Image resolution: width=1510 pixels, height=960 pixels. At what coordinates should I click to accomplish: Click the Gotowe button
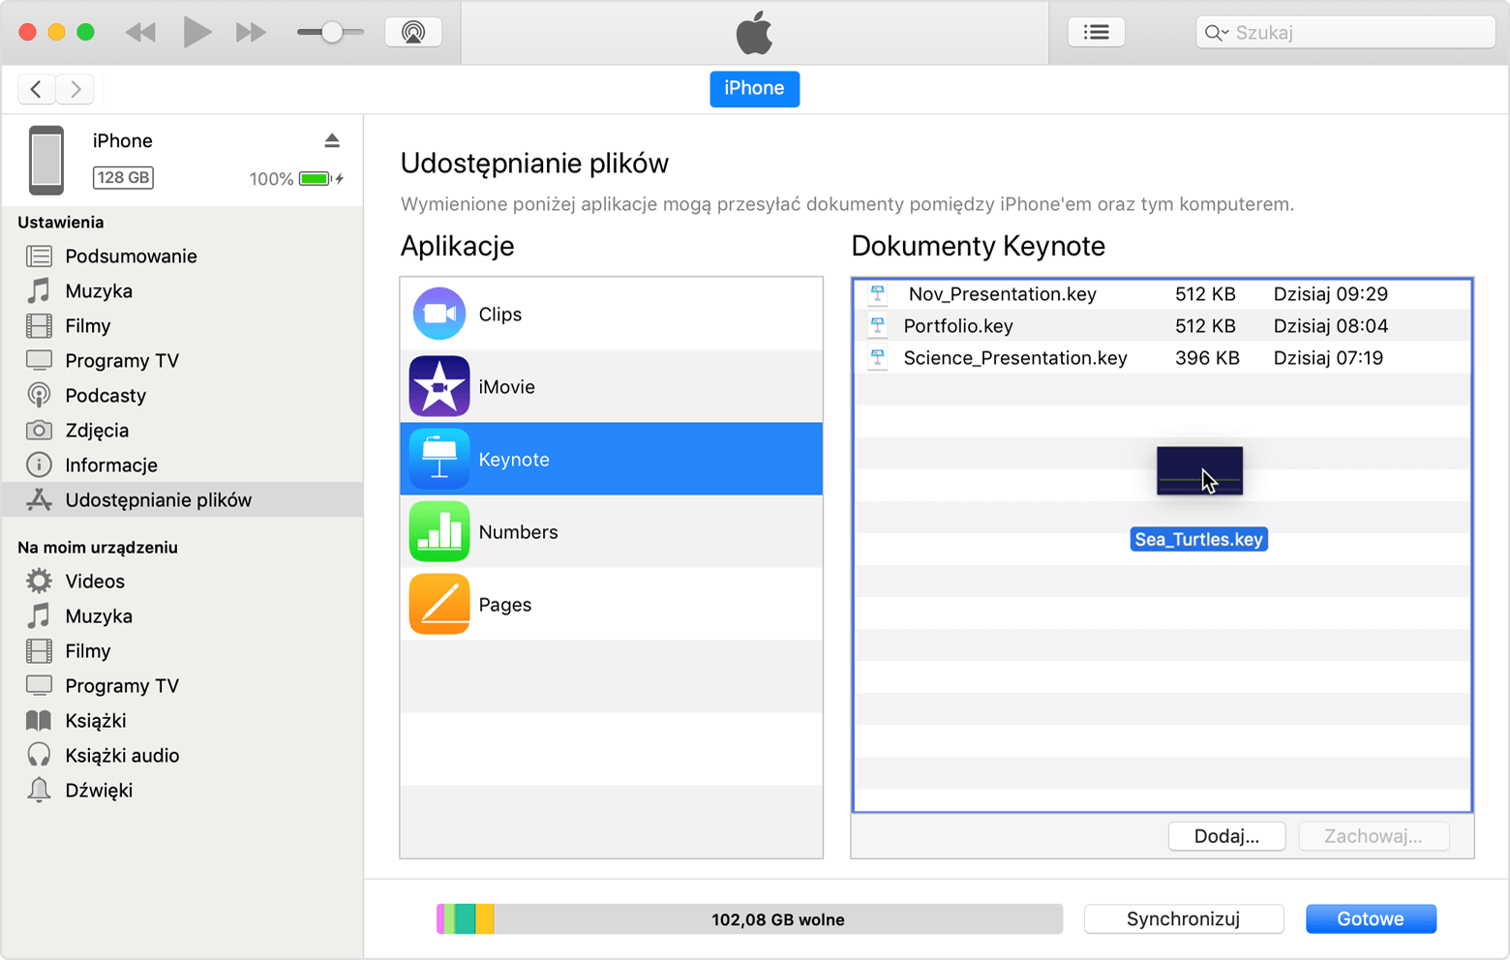point(1371,919)
